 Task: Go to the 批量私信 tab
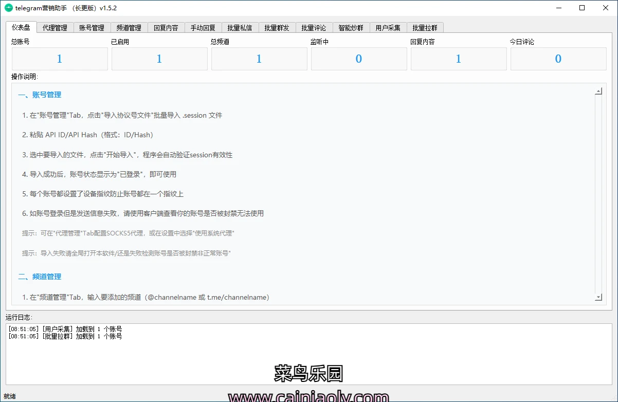tap(240, 28)
